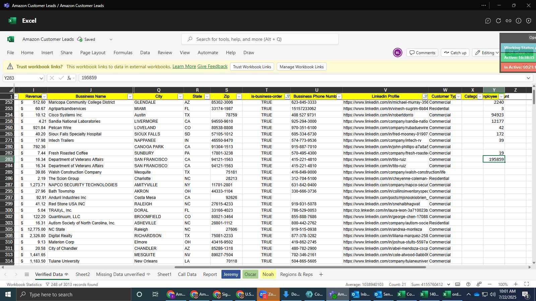
Task: Zoom in with the plus icon
Action: click(x=516, y=284)
